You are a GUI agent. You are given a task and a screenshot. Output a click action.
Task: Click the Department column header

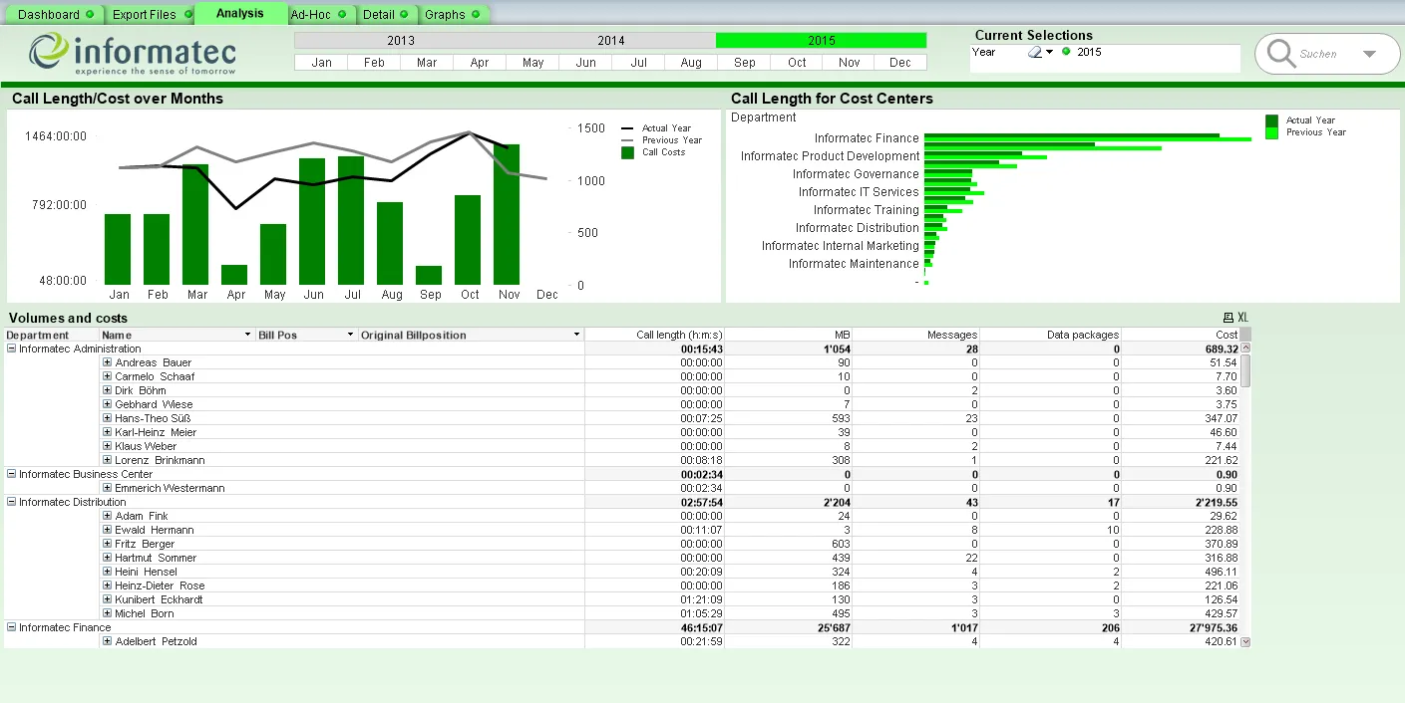tap(52, 336)
